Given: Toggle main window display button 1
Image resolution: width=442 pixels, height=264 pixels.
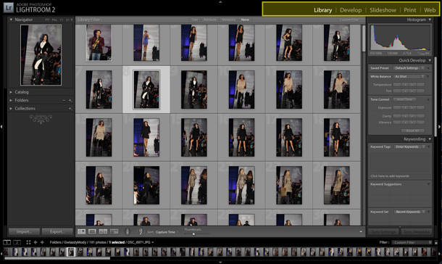Looking at the screenshot, I should (7, 242).
